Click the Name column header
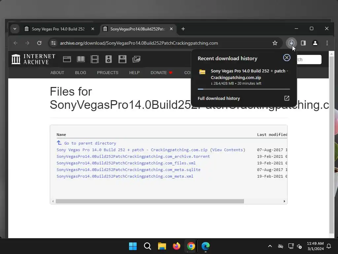This screenshot has height=254, width=338. click(x=61, y=135)
